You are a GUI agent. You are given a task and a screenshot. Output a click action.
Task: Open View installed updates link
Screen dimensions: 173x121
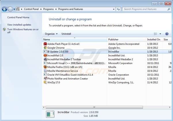pyautogui.click(x=19, y=25)
